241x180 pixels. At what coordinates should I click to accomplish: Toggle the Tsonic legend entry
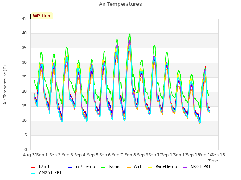[x=110, y=166]
